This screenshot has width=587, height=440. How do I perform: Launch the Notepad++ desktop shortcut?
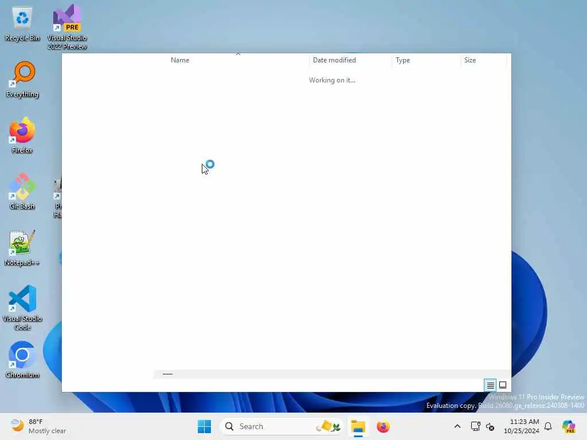pyautogui.click(x=22, y=247)
